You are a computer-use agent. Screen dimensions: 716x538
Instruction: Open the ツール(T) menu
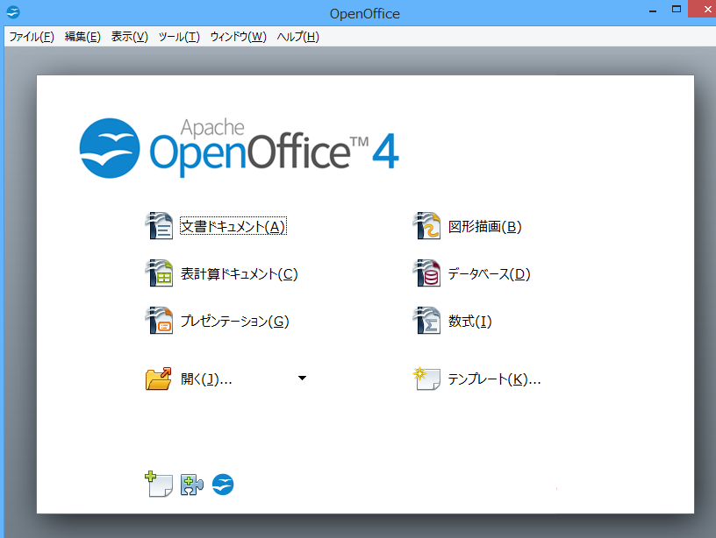tap(179, 37)
